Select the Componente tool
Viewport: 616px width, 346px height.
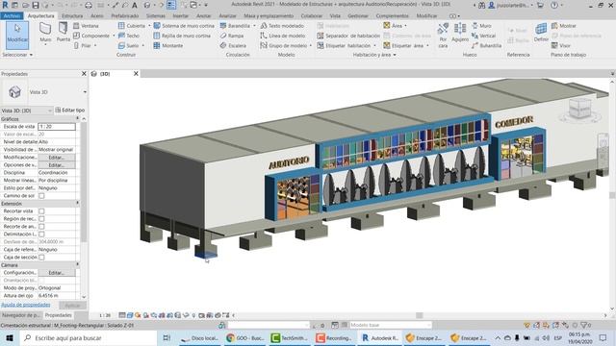[x=91, y=36]
